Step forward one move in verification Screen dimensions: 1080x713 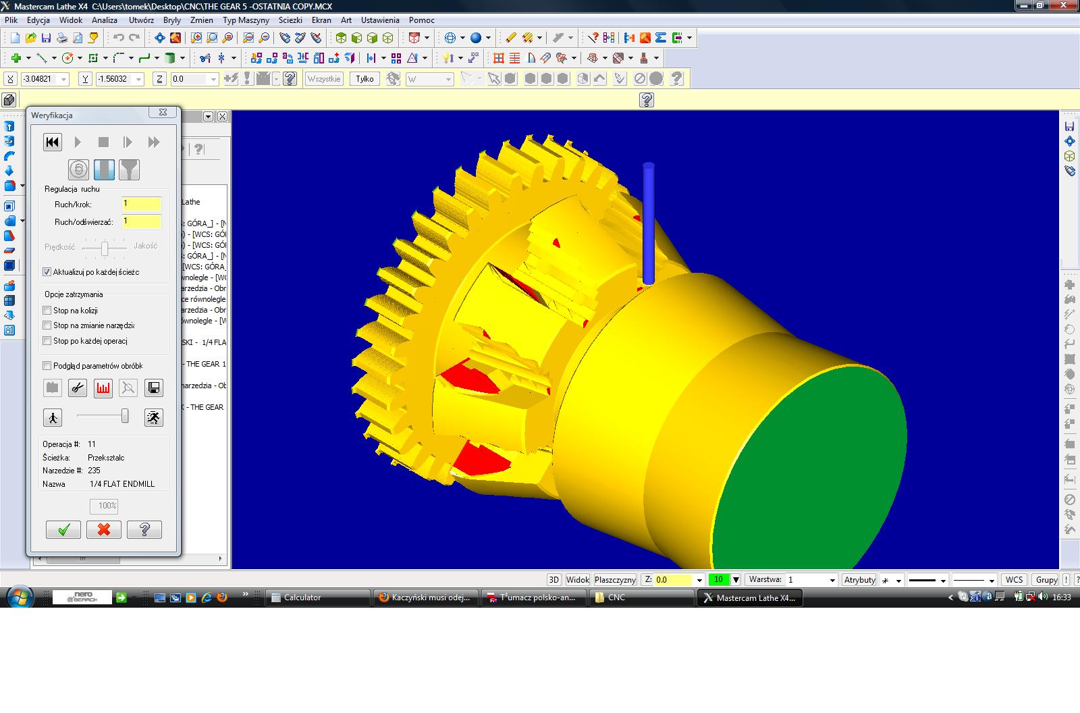coord(128,142)
